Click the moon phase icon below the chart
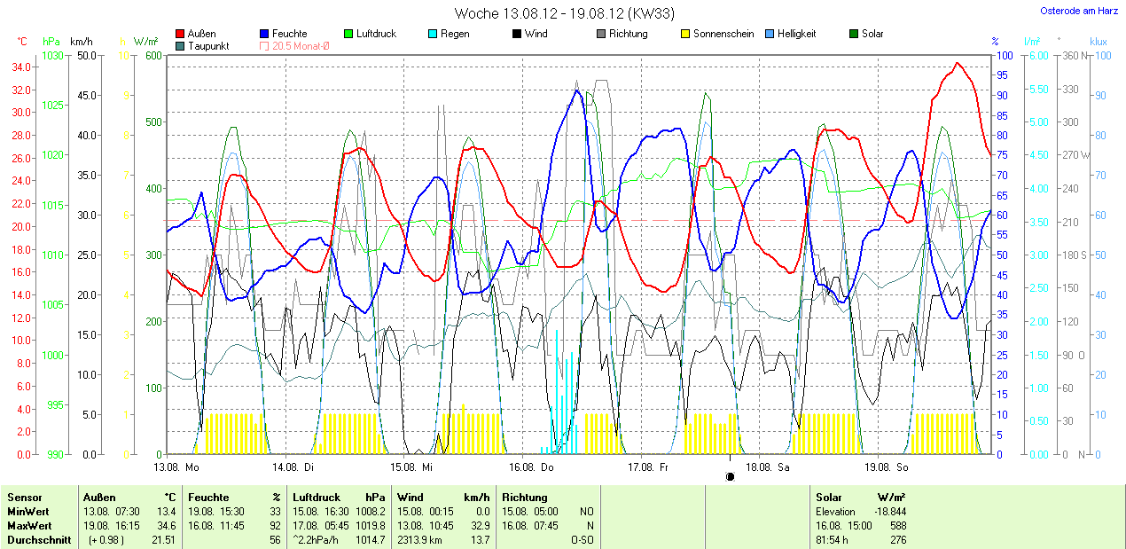 click(x=730, y=476)
